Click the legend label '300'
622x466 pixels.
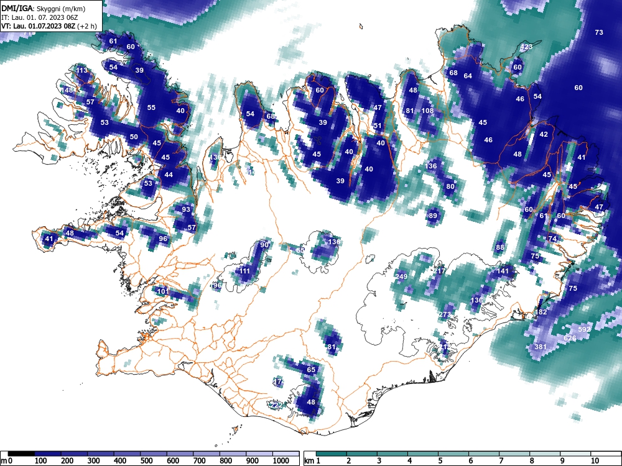coord(93,460)
